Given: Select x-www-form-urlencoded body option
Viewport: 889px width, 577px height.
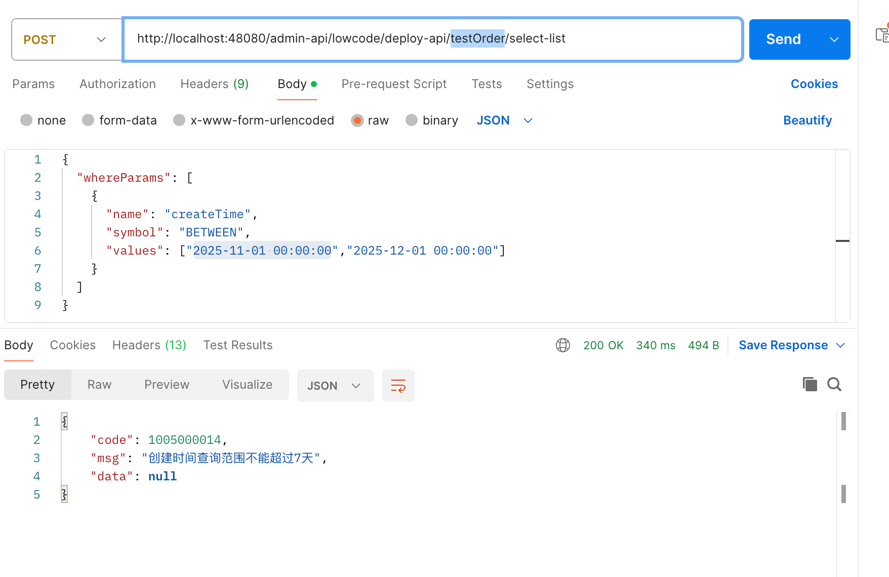Looking at the screenshot, I should [179, 120].
